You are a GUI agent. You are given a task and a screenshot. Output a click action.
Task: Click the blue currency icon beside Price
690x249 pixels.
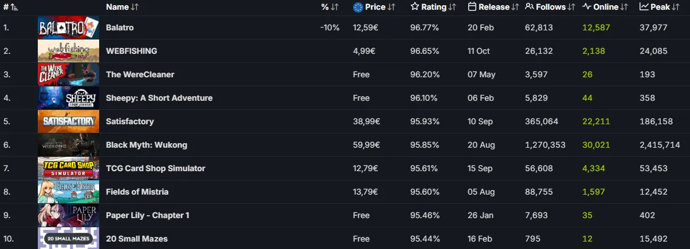point(358,7)
